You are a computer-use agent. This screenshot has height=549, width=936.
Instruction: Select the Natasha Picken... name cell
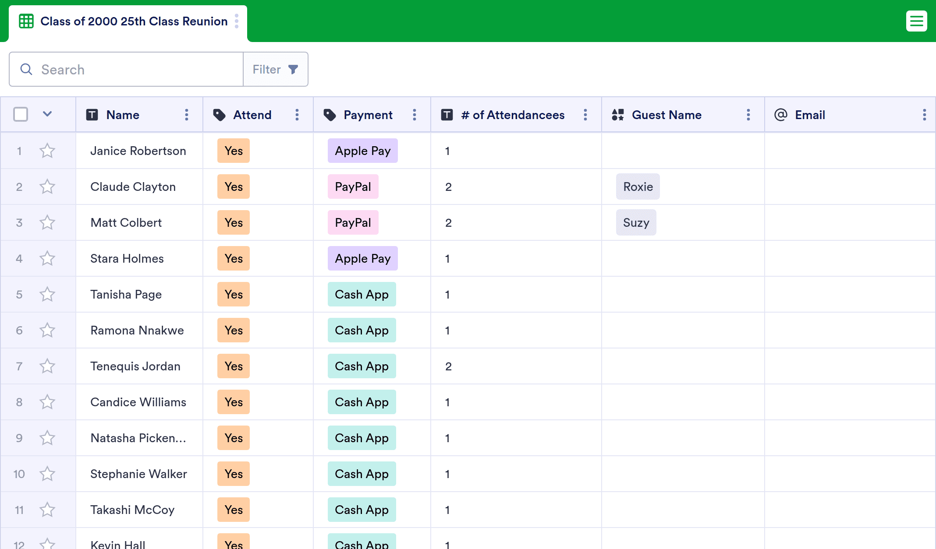tap(139, 438)
